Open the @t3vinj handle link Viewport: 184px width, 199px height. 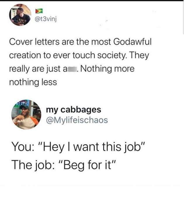click(x=46, y=19)
